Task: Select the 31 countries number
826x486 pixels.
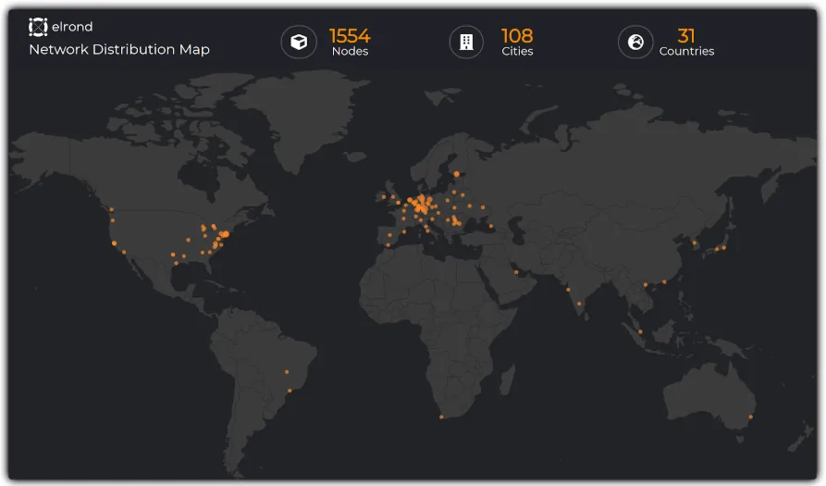Action: (686, 36)
